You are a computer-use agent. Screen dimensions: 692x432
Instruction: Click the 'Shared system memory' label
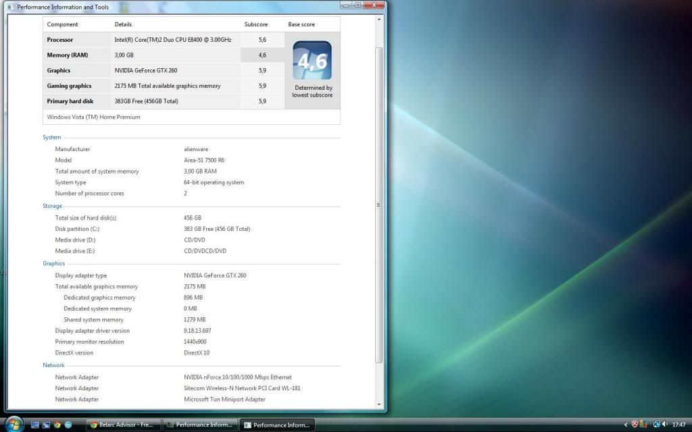click(x=93, y=320)
